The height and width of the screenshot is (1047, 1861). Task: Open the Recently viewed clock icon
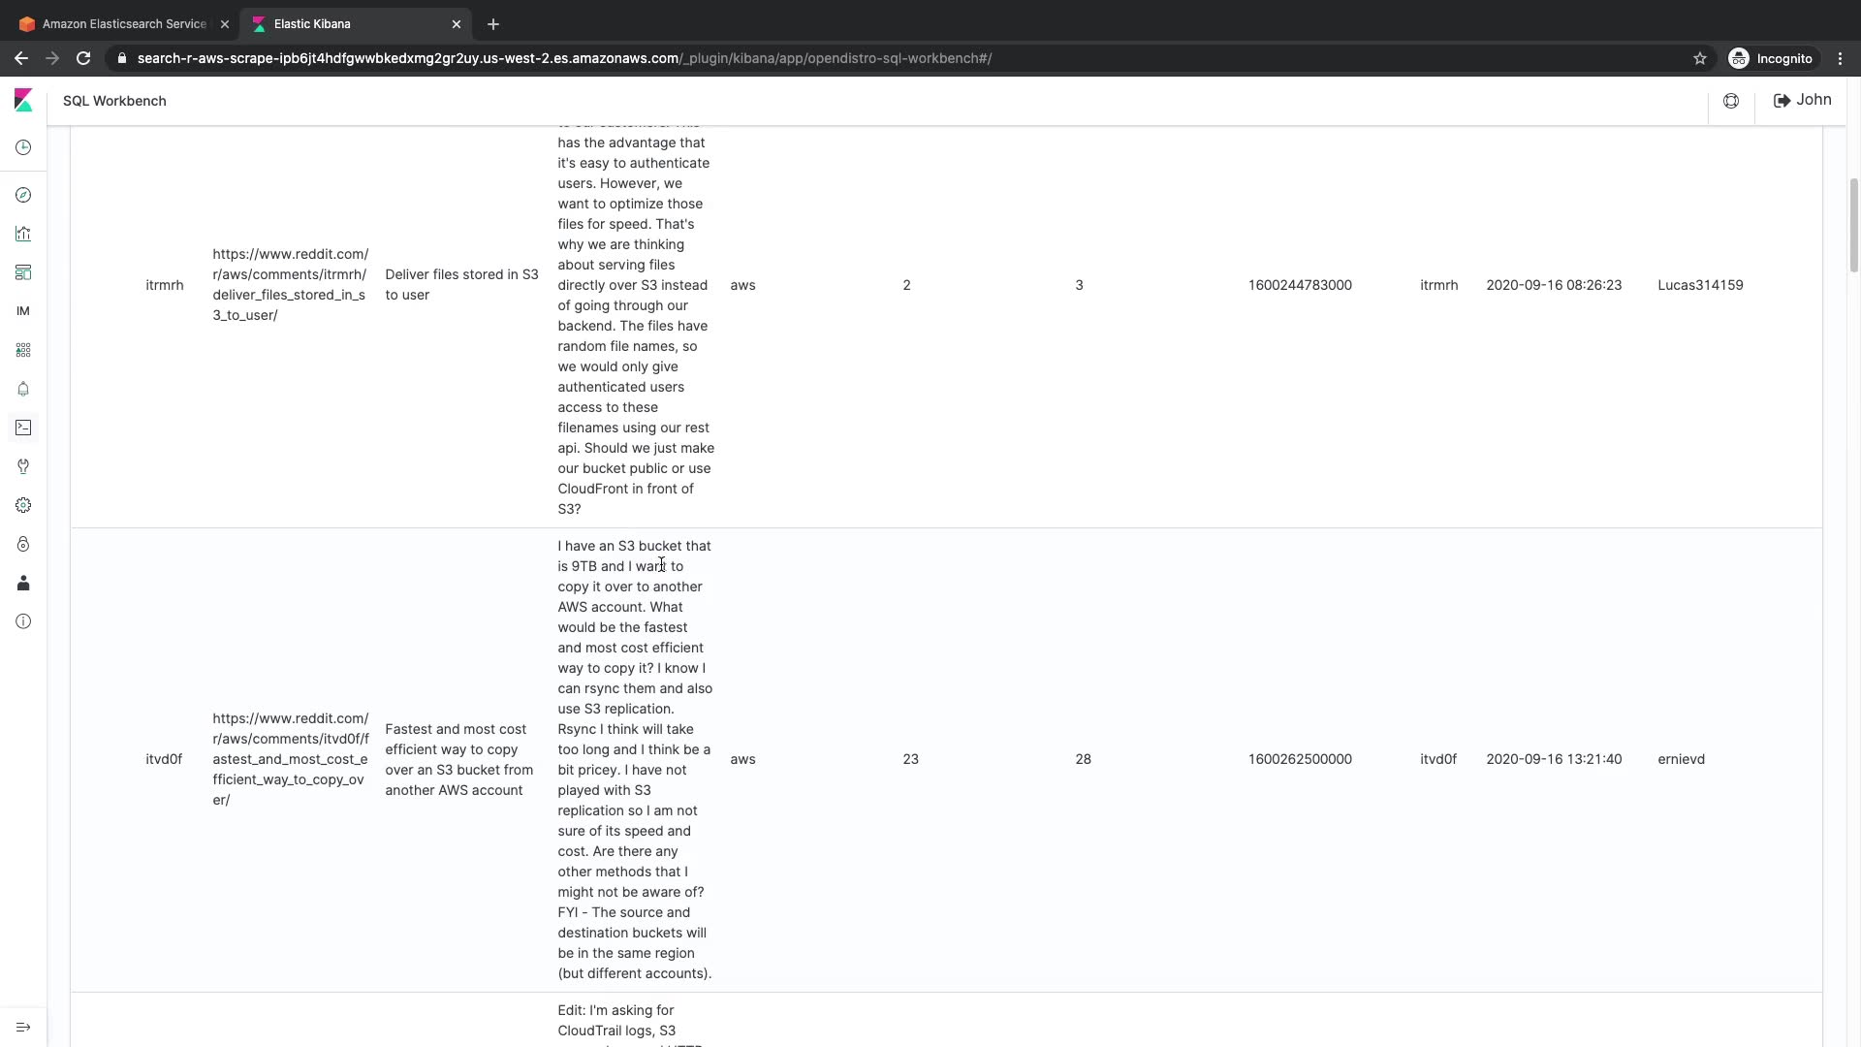pyautogui.click(x=23, y=147)
